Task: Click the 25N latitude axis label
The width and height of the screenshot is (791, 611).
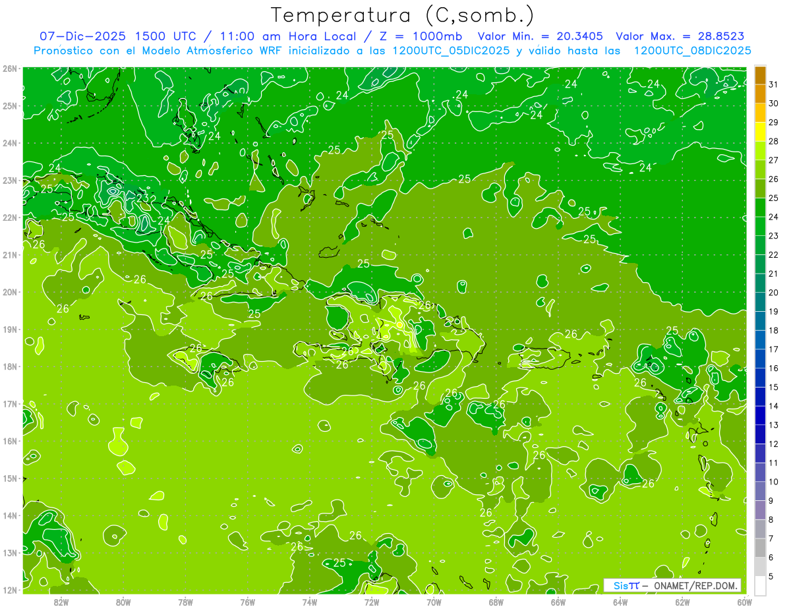Action: click(10, 105)
